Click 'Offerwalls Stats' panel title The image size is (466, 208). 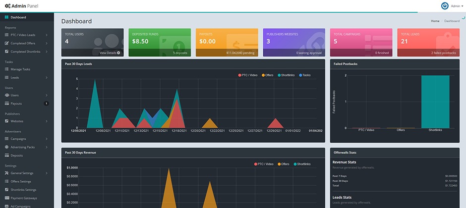click(345, 153)
